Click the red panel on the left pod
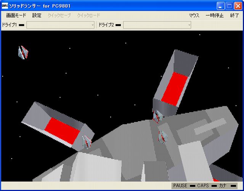Screen dimensions: 244x191 tap(62, 131)
